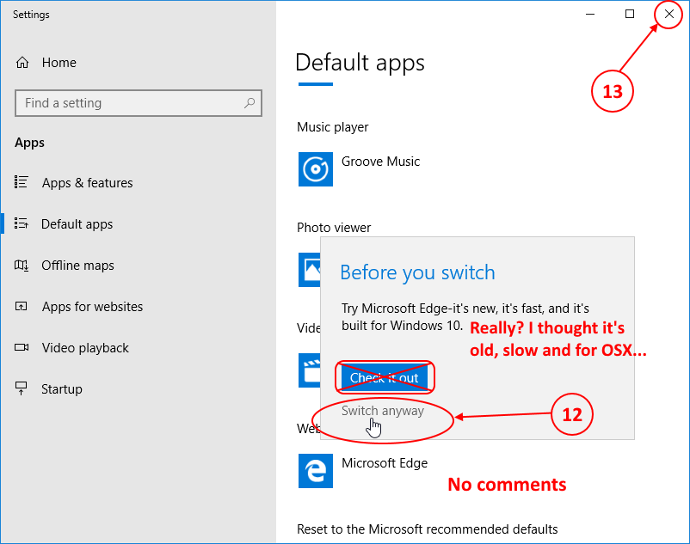The width and height of the screenshot is (690, 544).
Task: Click the Groove Music app icon
Action: click(316, 169)
